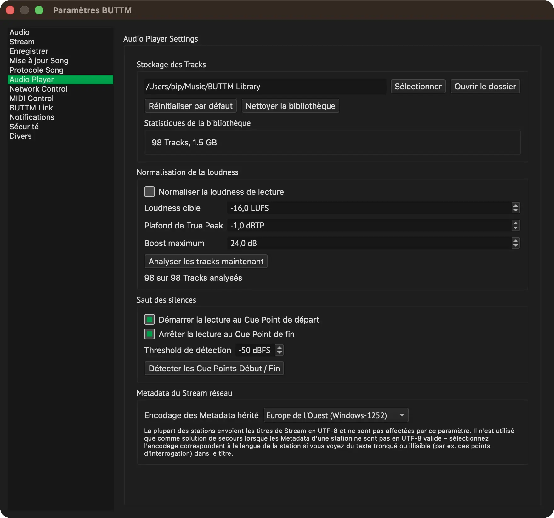Zoom the window with the green button

coord(39,10)
